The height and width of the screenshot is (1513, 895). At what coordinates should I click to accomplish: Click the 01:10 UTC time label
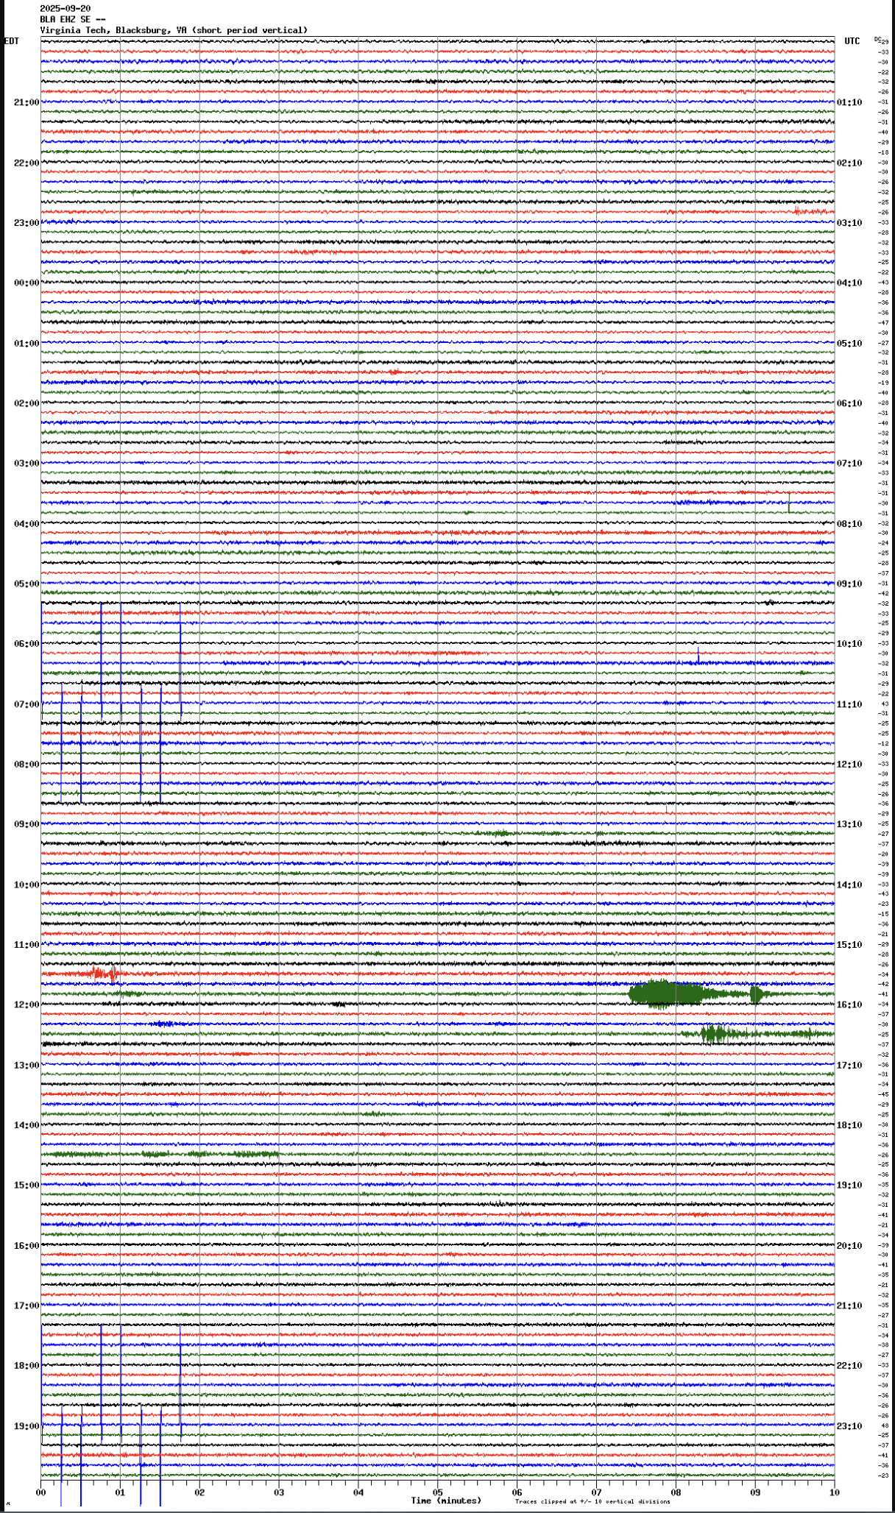[x=849, y=102]
